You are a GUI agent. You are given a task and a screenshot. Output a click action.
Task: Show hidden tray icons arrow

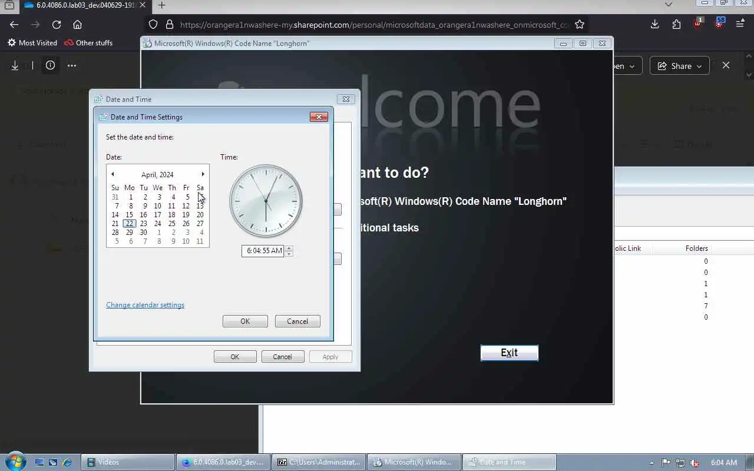[651, 463]
